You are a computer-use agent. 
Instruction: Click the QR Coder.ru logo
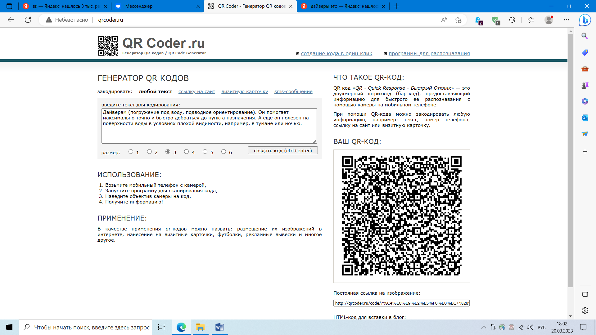(x=152, y=46)
